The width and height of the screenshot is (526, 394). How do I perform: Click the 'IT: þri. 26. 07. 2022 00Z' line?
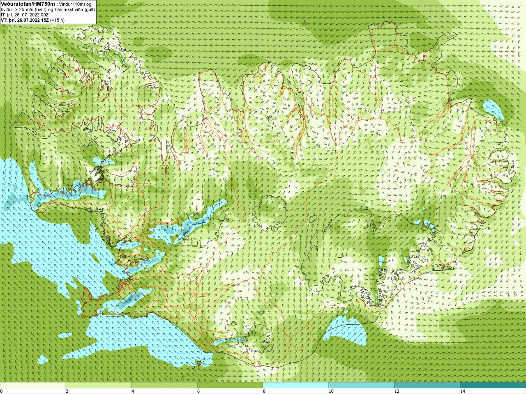coord(25,15)
